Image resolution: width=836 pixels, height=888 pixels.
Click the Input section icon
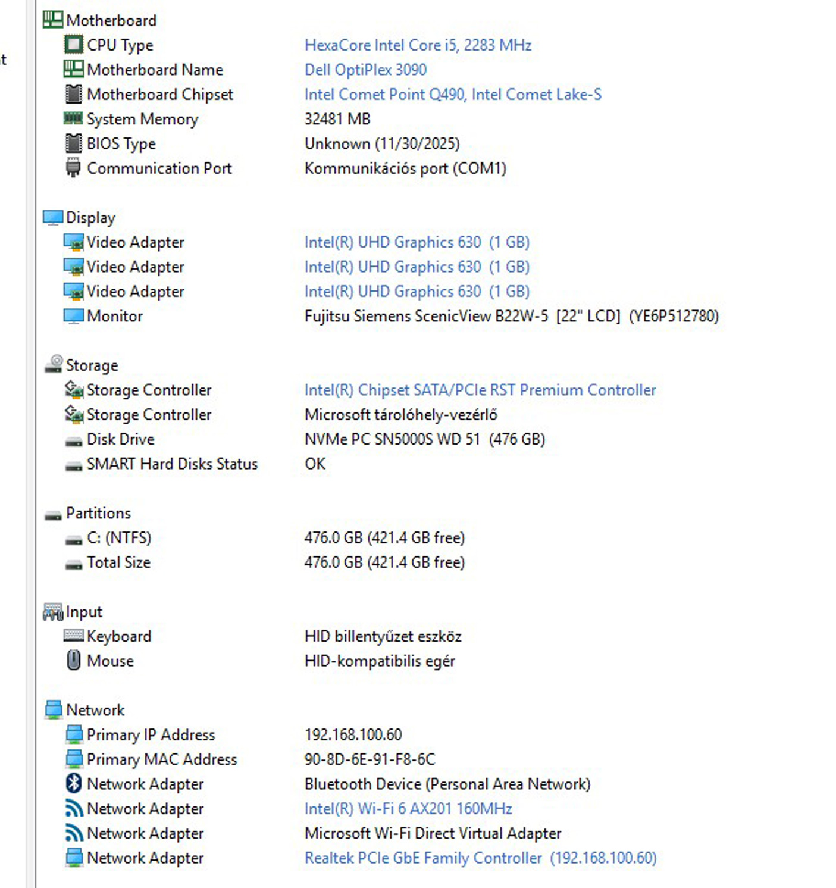(53, 611)
